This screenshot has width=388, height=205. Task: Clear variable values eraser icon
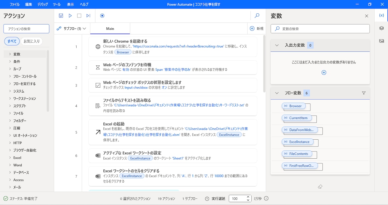pyautogui.click(x=320, y=187)
